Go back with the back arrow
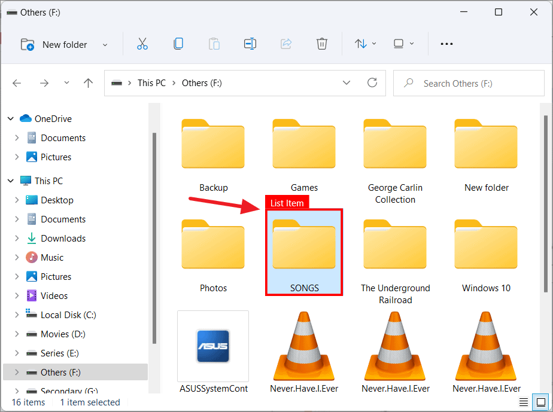Screen dimensions: 553x412 tap(17, 83)
